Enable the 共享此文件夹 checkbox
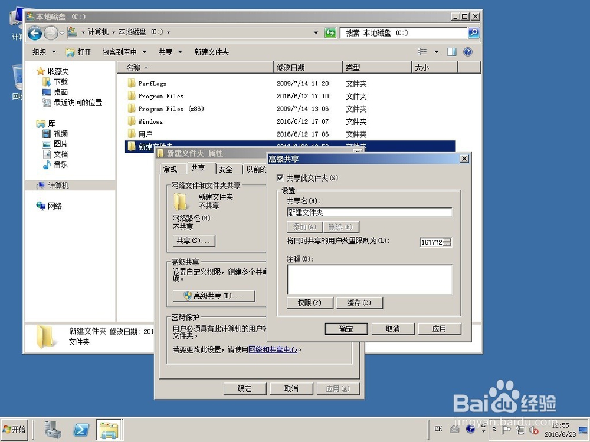 click(x=280, y=178)
